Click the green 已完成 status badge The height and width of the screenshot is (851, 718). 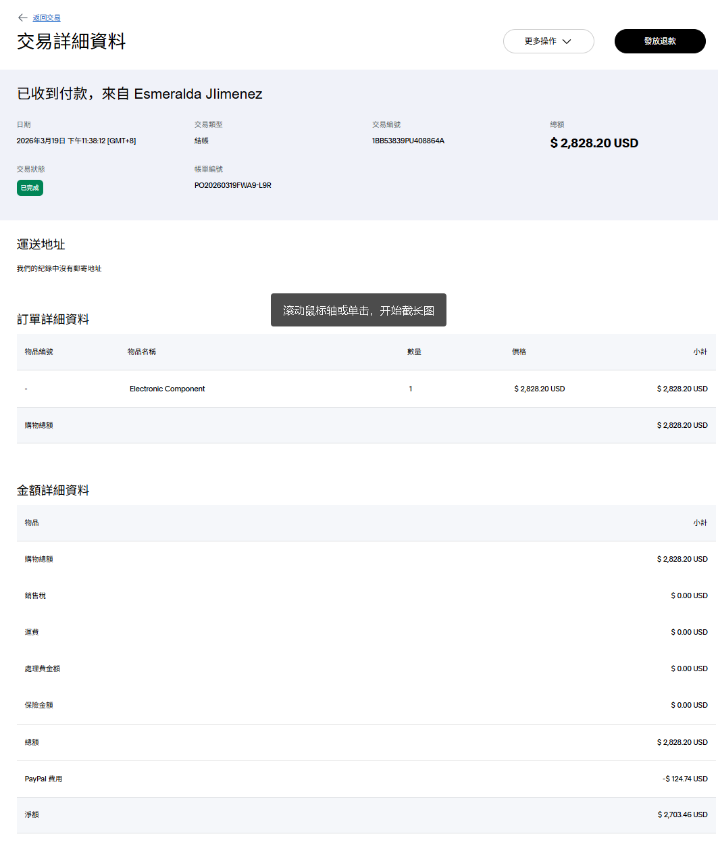tap(30, 188)
